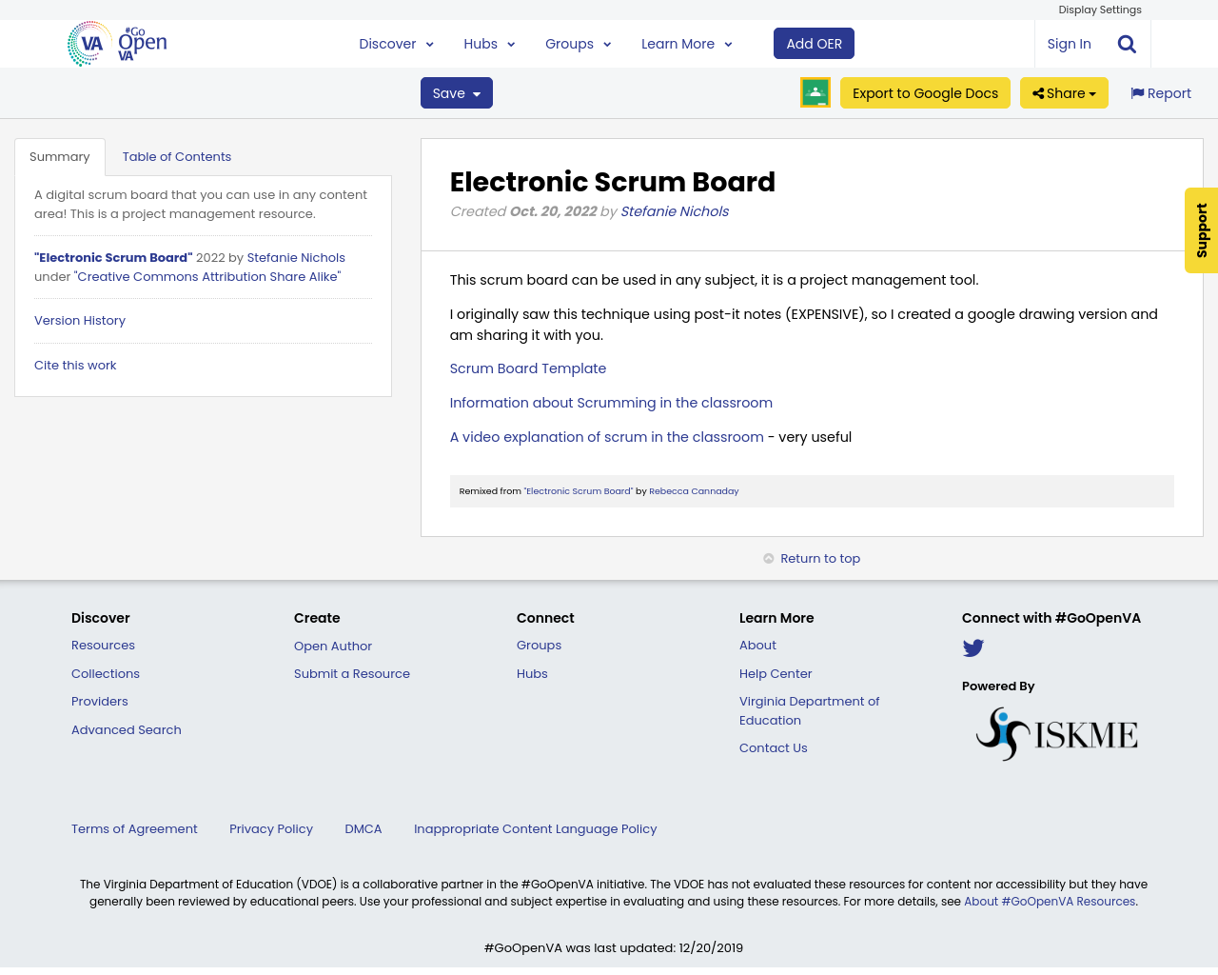Open the Scrum Board Template link
This screenshot has width=1218, height=975.
click(527, 367)
